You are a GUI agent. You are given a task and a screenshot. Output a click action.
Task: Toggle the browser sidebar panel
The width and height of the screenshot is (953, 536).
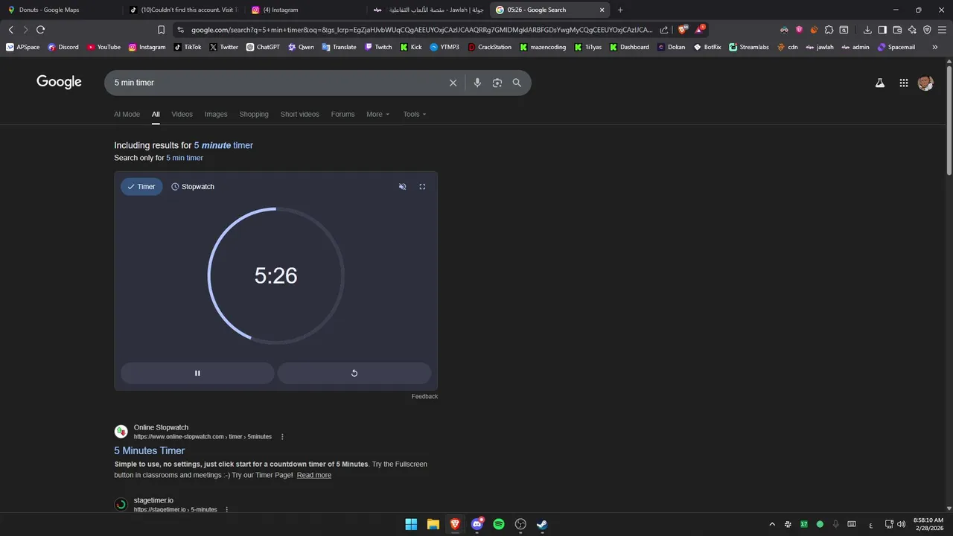(x=882, y=30)
